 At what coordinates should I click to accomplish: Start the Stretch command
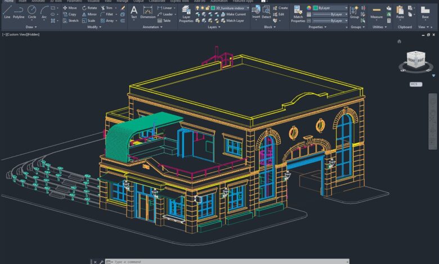coord(70,21)
